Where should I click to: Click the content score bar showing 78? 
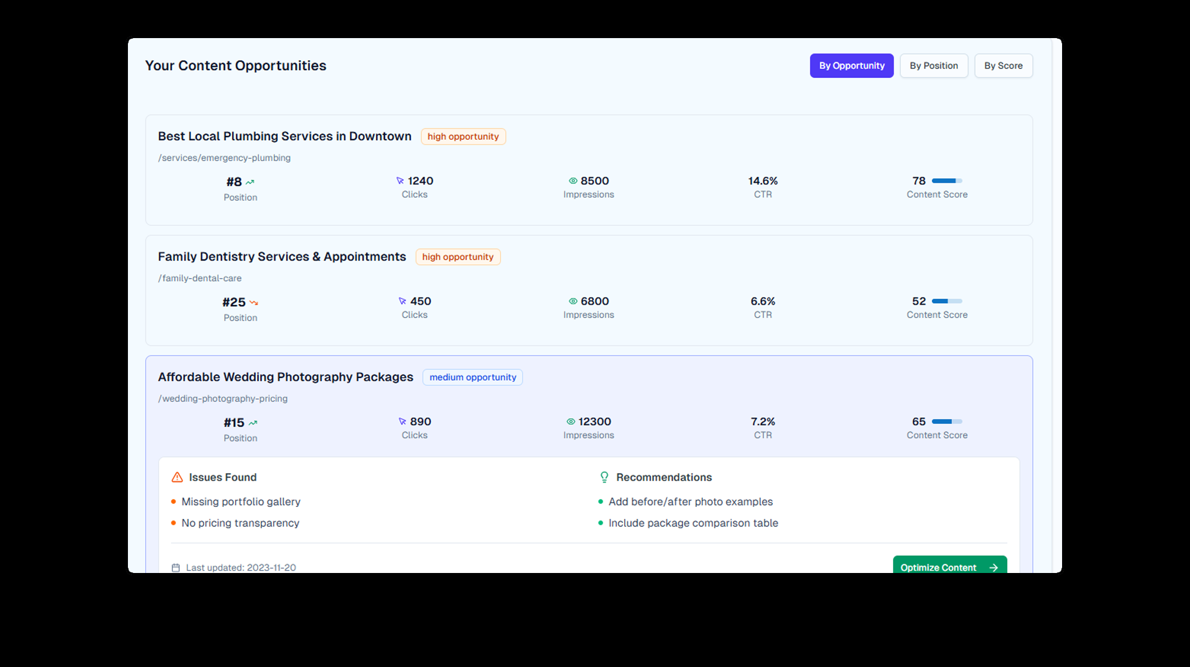tap(947, 181)
